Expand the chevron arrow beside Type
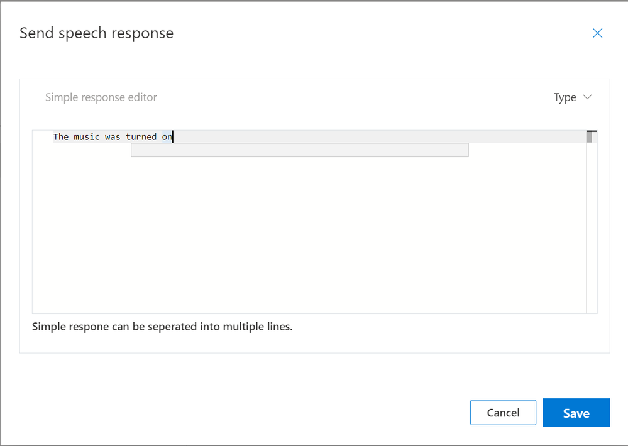This screenshot has height=446, width=628. pyautogui.click(x=588, y=97)
